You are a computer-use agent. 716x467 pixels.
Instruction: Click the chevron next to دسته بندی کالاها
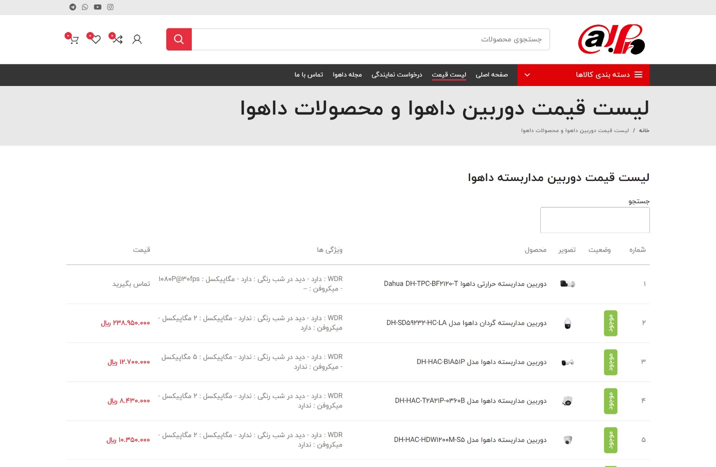coord(527,74)
